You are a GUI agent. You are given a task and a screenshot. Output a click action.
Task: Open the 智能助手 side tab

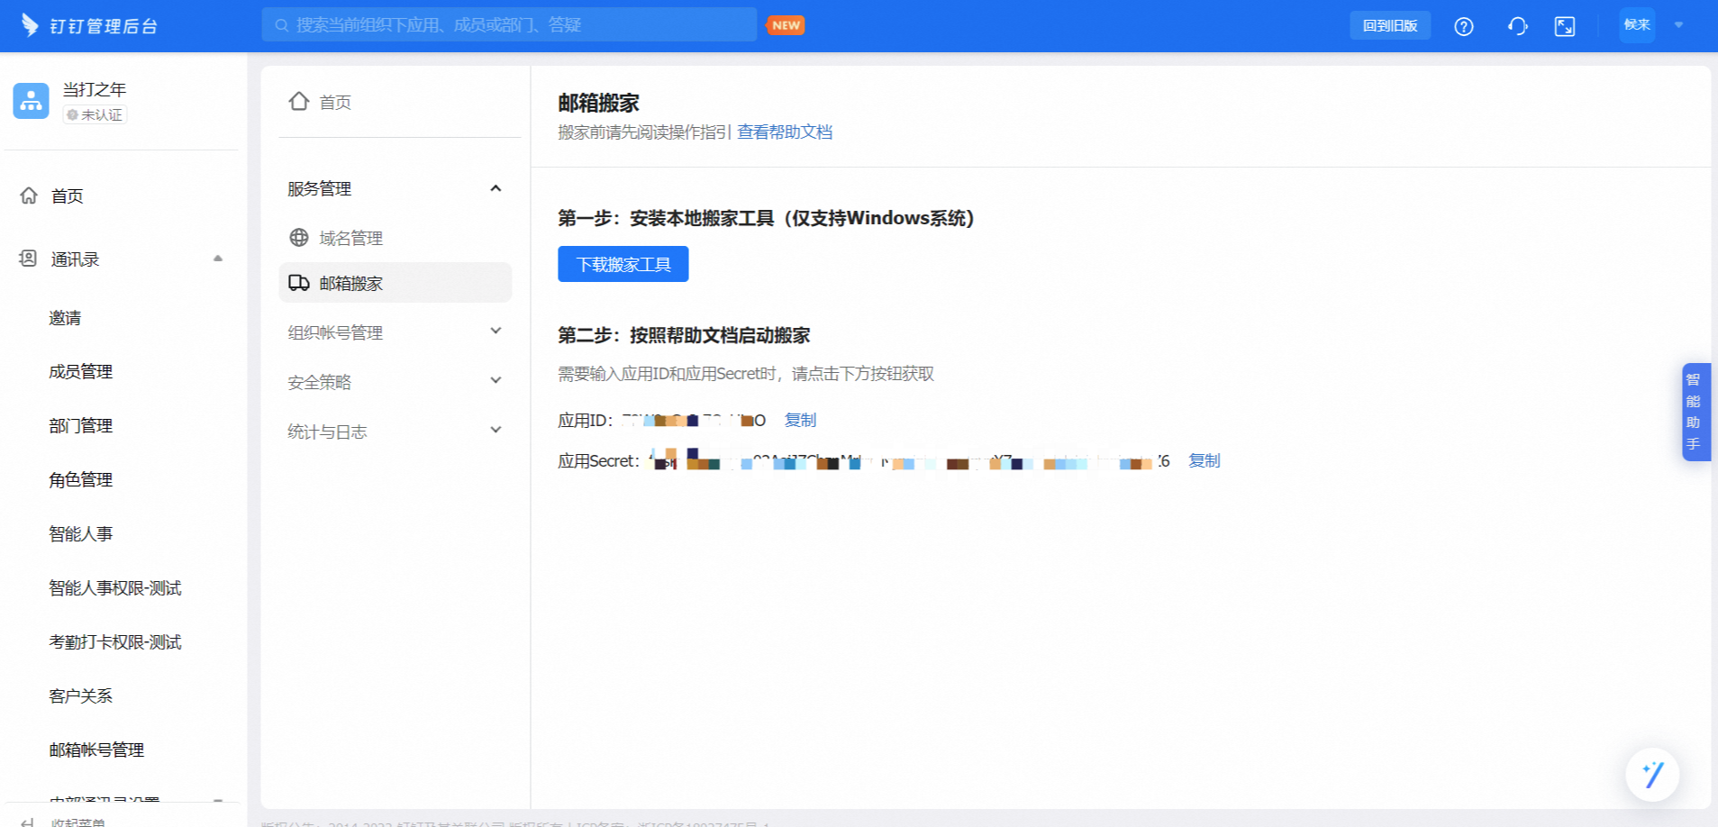pos(1695,412)
